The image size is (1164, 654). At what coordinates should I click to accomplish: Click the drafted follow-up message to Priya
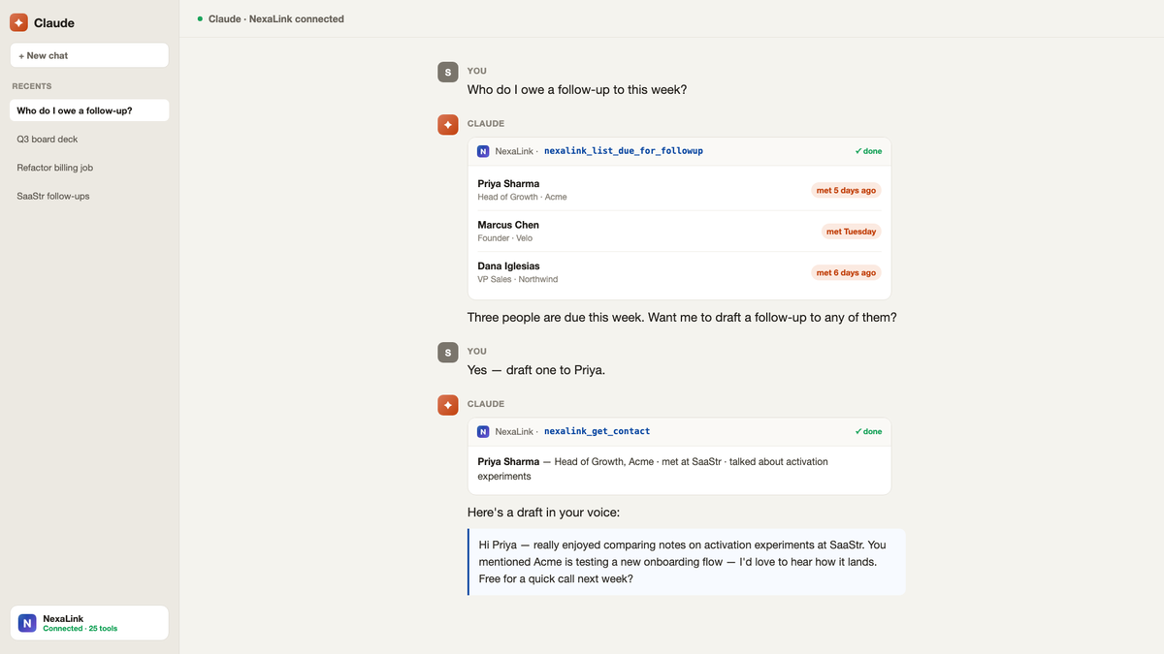(x=686, y=561)
